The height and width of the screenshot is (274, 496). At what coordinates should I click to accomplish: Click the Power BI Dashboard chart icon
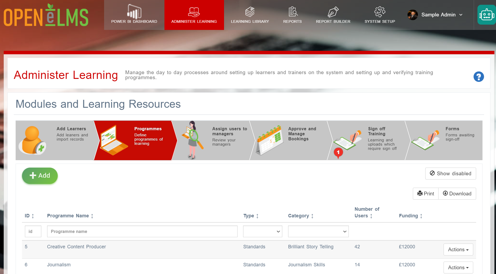(x=134, y=12)
